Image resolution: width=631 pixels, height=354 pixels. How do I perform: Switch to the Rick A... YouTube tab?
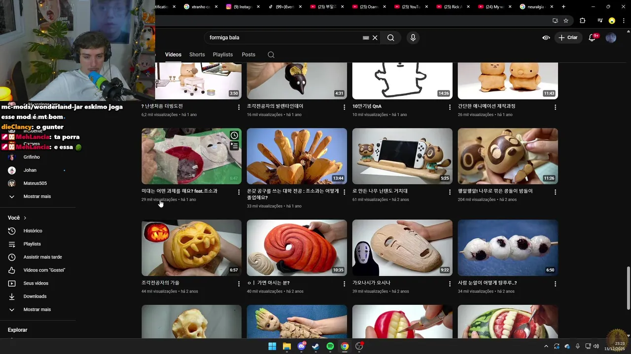pyautogui.click(x=452, y=7)
